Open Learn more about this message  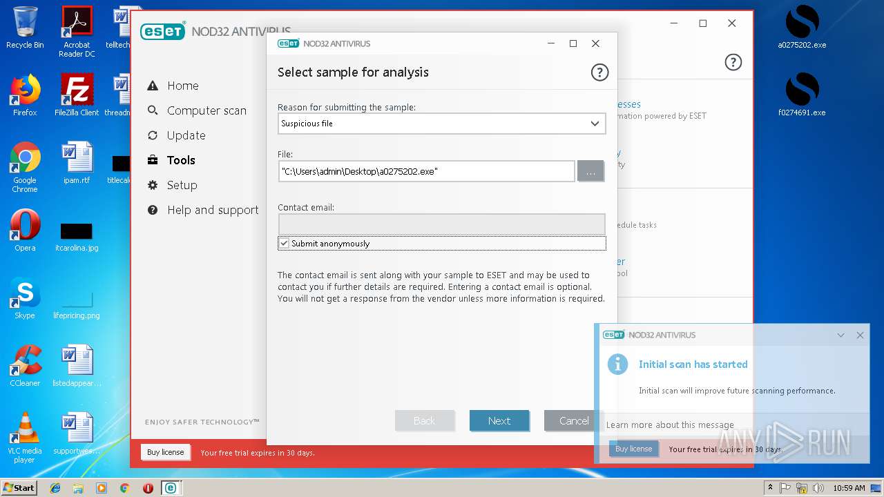pos(670,425)
